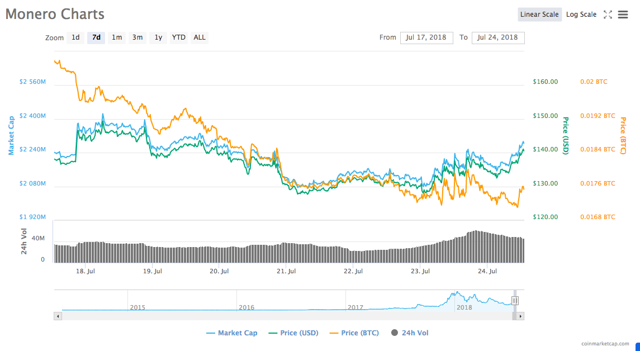Click the range selector handle near 2018
The image size is (640, 351).
(514, 300)
